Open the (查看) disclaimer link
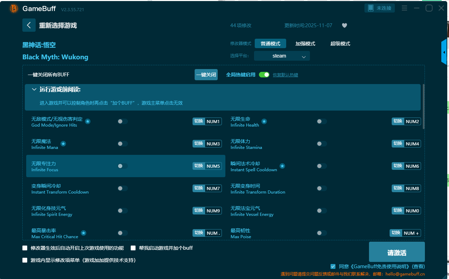The image size is (449, 279). pos(418,266)
